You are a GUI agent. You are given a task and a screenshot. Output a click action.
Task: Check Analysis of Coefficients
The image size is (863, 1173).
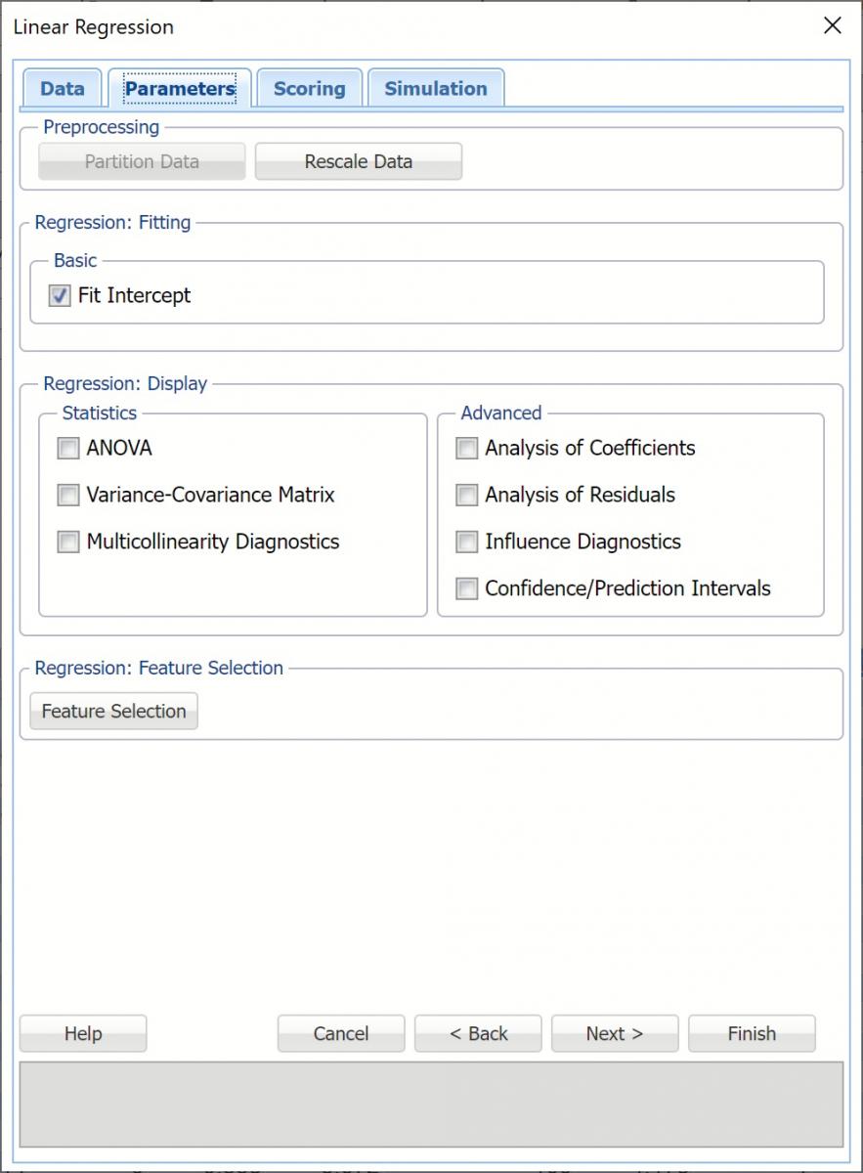467,449
